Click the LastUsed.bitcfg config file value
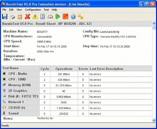 pos(110,32)
